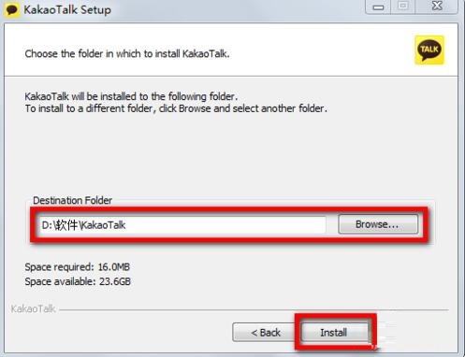
Task: Click the KakaoTalk speech-bubble icon in title bar
Action: click(x=11, y=9)
